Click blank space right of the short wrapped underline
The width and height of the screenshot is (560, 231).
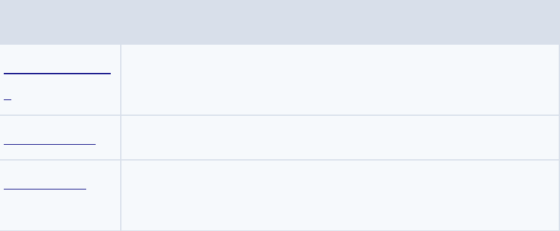[65, 99]
